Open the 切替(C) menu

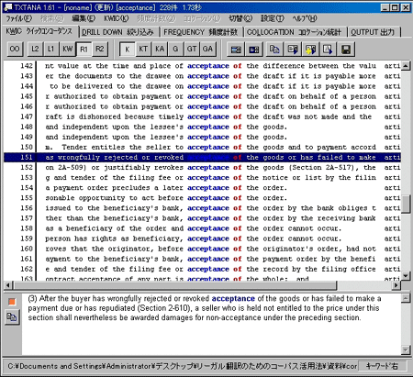point(240,18)
